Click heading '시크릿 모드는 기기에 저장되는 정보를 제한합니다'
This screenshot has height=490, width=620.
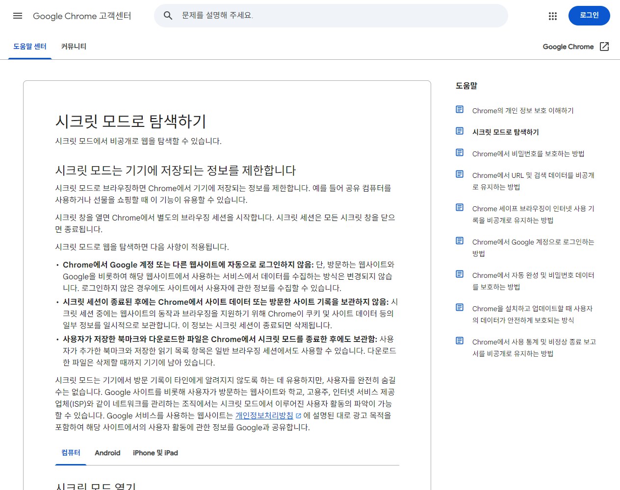pos(176,171)
